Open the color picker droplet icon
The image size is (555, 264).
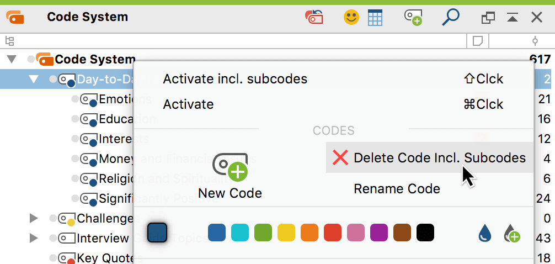484,233
